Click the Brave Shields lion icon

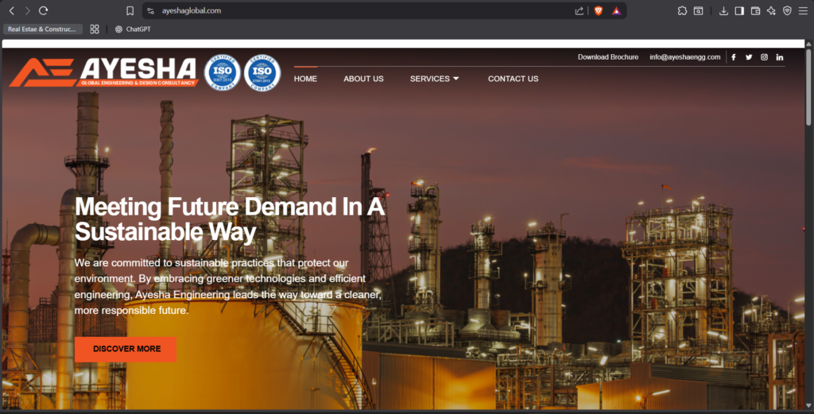599,11
